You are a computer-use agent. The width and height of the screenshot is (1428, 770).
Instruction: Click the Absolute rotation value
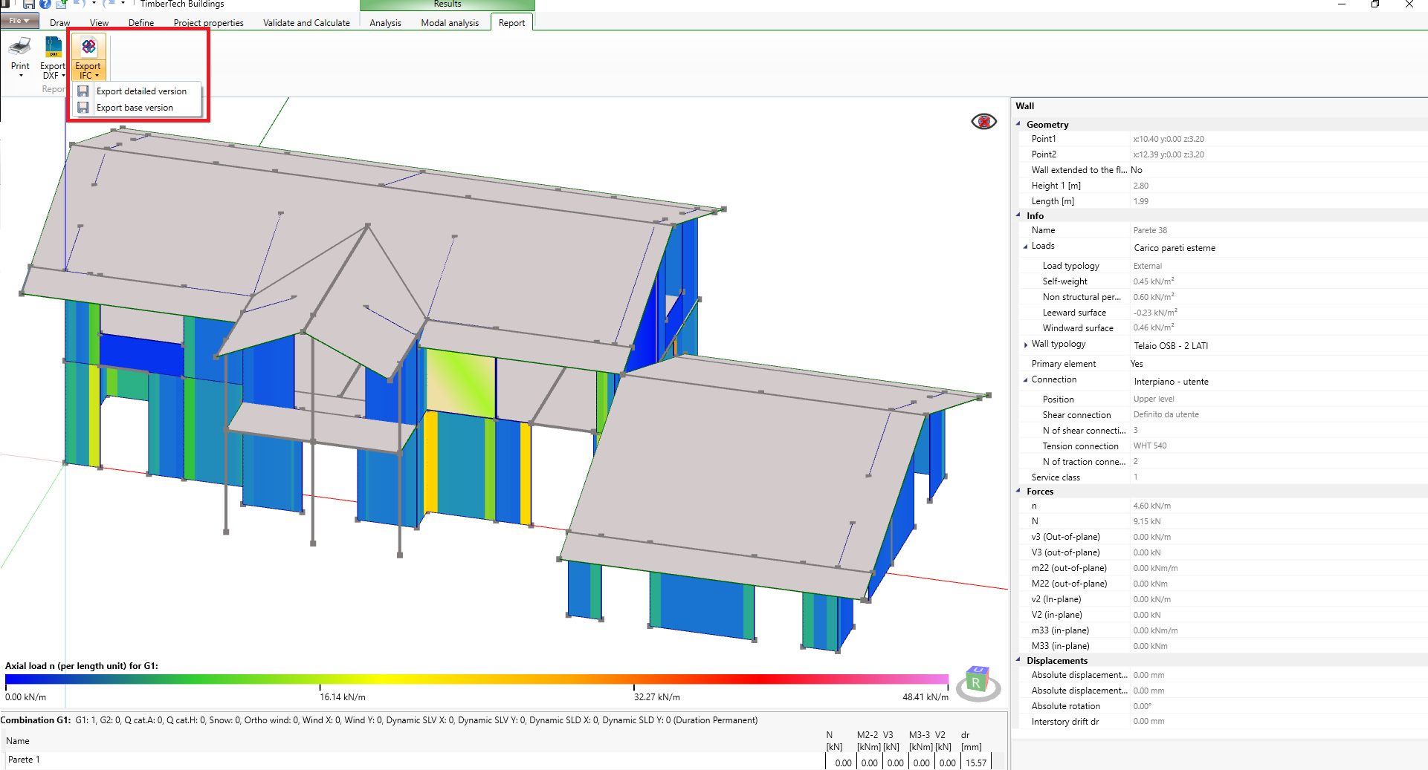tap(1143, 705)
